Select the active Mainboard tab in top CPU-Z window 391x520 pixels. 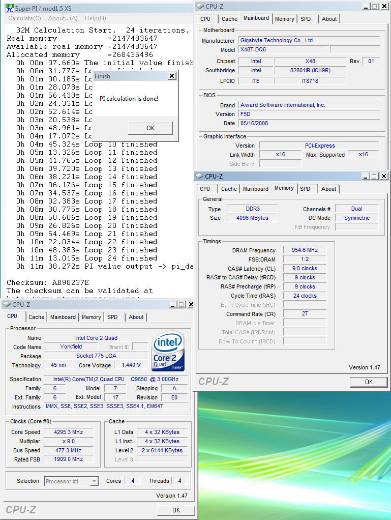[x=256, y=18]
